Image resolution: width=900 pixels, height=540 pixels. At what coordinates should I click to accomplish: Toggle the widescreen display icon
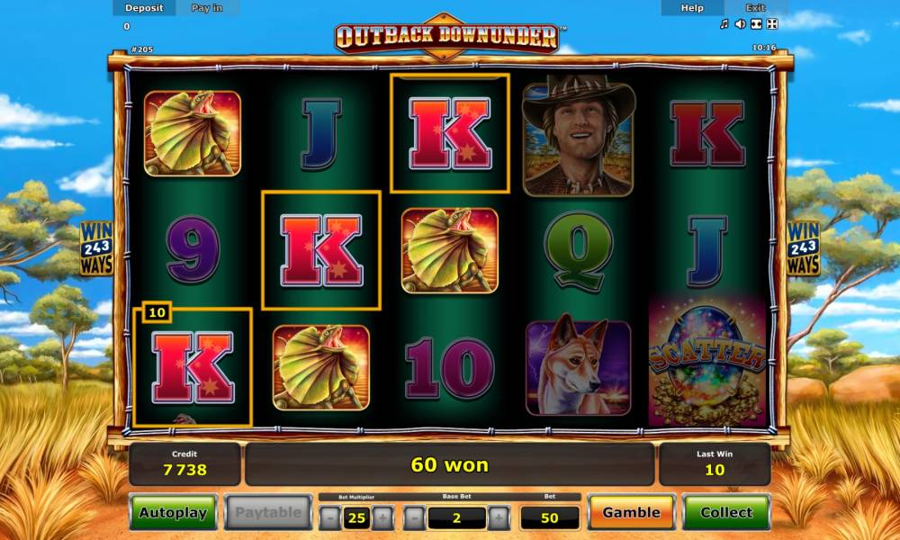point(757,23)
